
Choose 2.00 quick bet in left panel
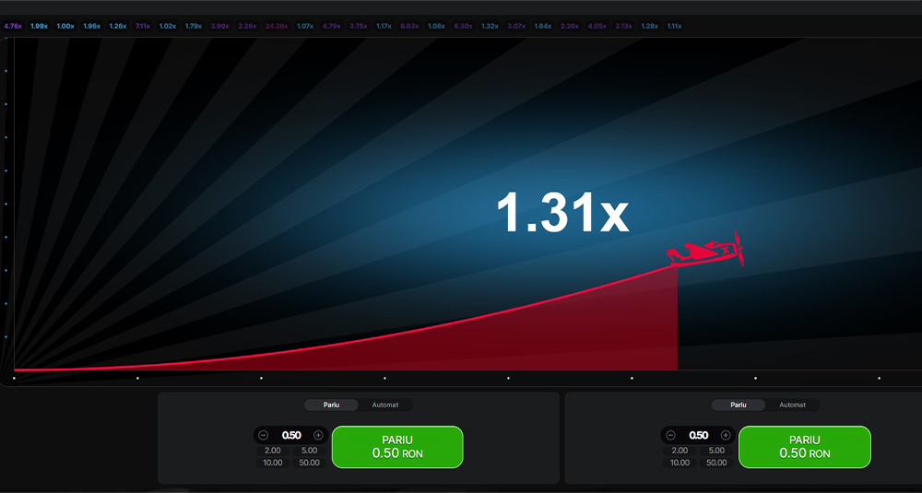tap(273, 451)
